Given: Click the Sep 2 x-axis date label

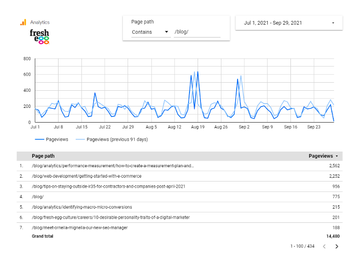Looking at the screenshot, I should coord(244,127).
